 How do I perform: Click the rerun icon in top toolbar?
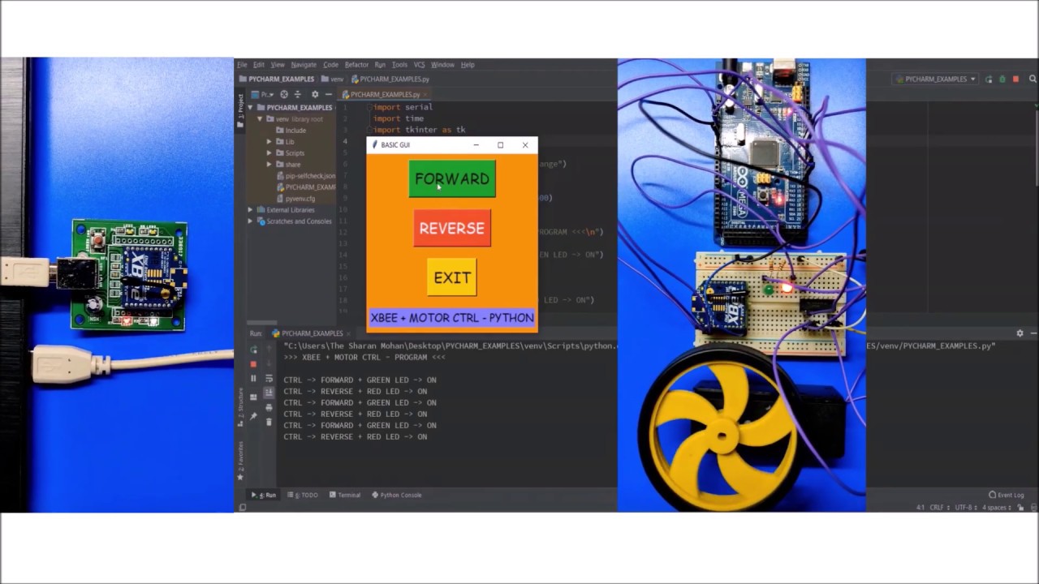988,79
